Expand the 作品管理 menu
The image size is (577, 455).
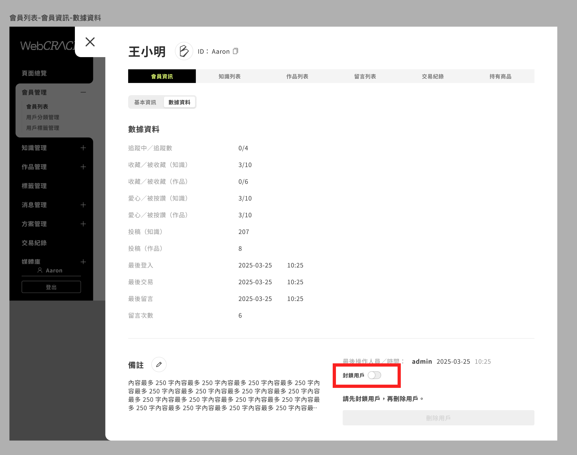pyautogui.click(x=83, y=167)
